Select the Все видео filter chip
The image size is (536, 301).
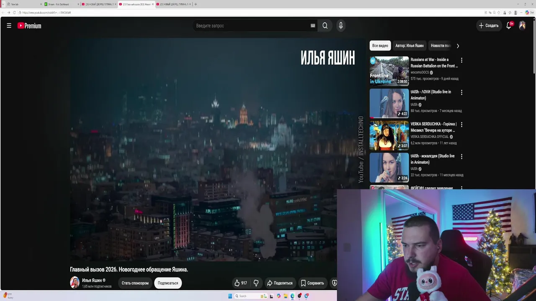point(380,46)
